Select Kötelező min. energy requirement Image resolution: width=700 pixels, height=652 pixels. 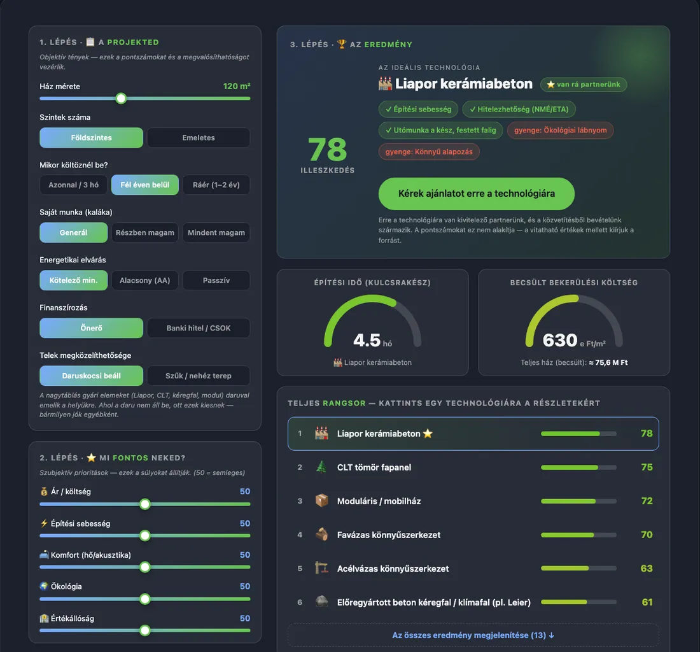pos(74,280)
